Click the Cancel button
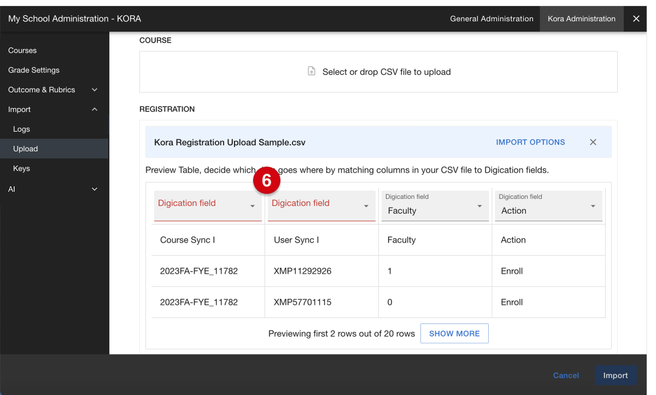The height and width of the screenshot is (395, 656). (566, 375)
